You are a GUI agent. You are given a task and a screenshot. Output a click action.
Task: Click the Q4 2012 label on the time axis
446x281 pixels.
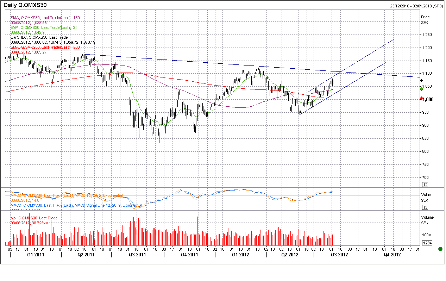point(391,255)
